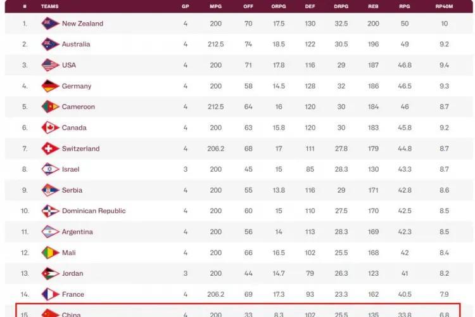Open the France team link
Viewport: 475px width, 317px height.
73,294
